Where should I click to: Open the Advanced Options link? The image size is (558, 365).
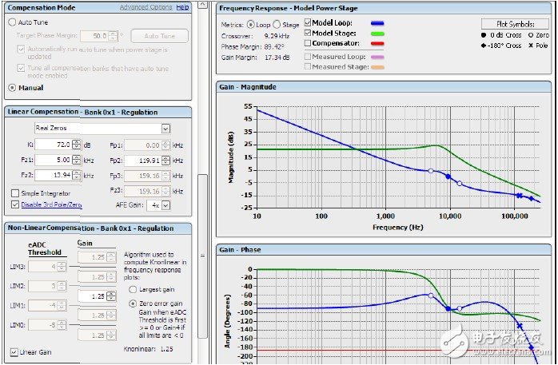[x=145, y=7]
